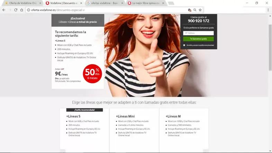This screenshot has height=153, width=272.
Task: Close the 'ofertas vodafone' Google tab
Action: (x=122, y=3)
